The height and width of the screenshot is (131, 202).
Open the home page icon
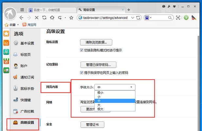(52, 17)
